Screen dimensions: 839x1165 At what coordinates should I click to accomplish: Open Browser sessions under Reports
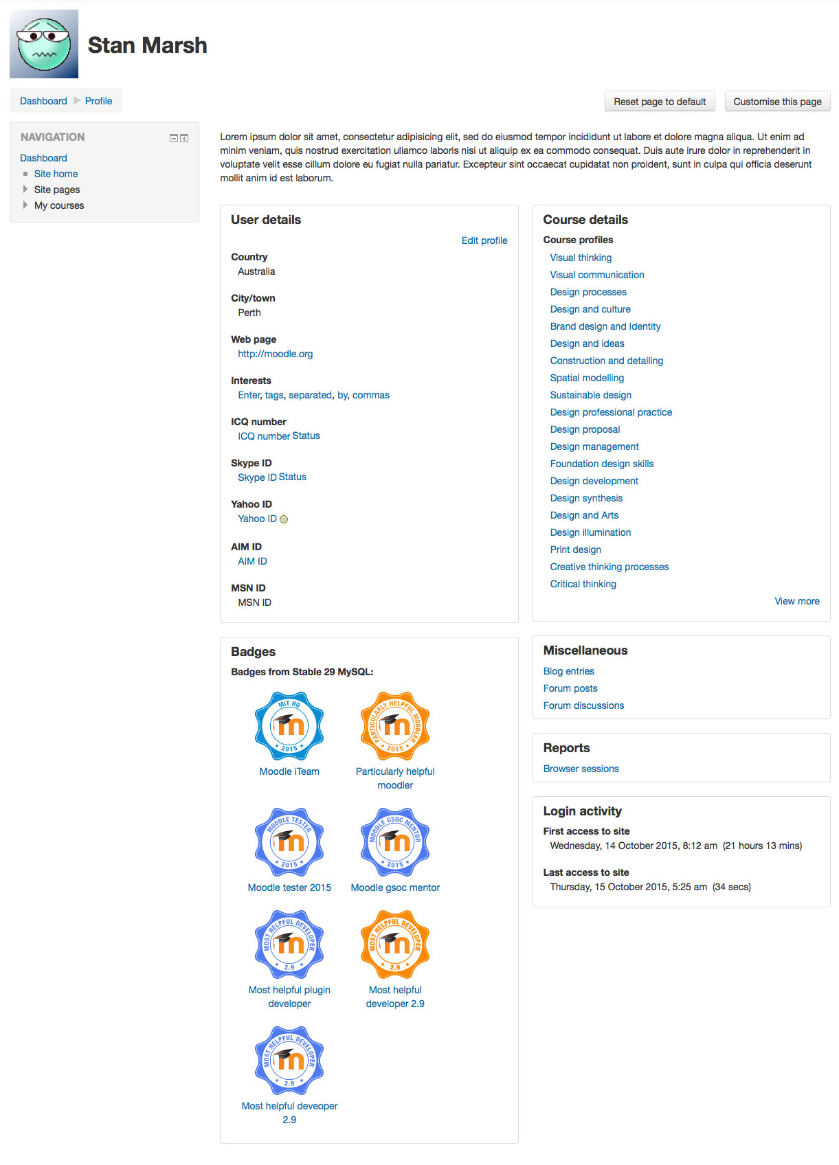[x=581, y=769]
